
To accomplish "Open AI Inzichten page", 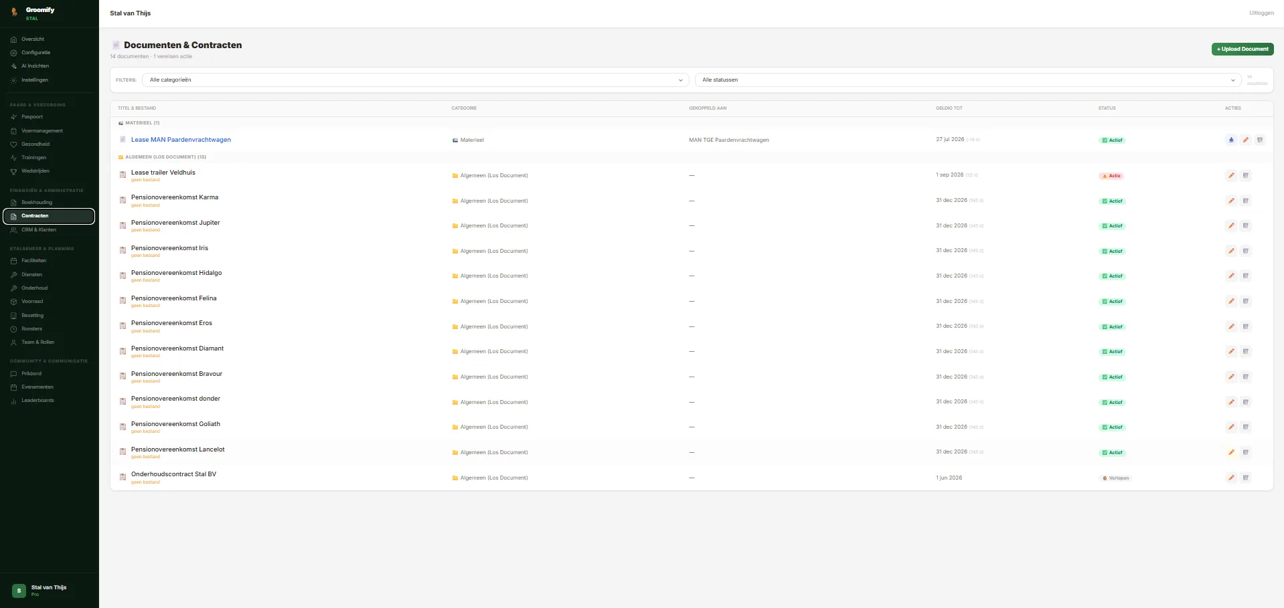I will 49,66.
